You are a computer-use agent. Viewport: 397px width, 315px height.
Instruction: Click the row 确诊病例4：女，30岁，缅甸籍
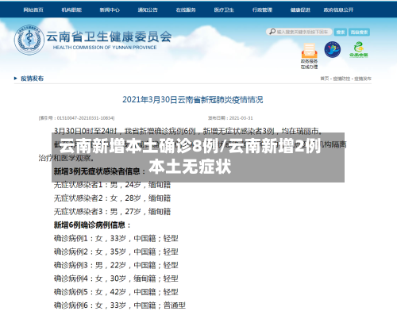pyautogui.click(x=116, y=279)
